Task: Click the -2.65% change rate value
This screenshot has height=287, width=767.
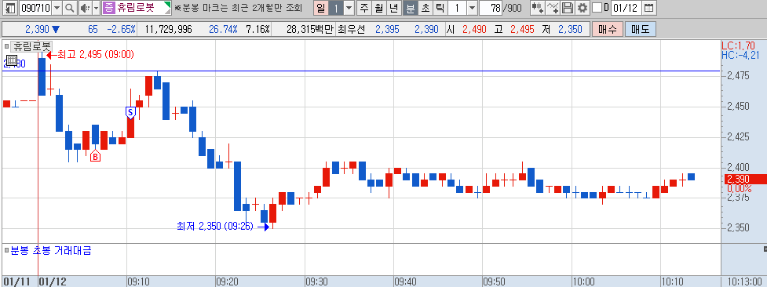Action: [x=122, y=29]
